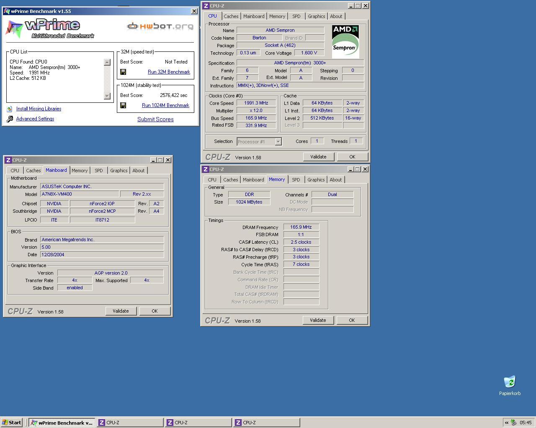Select the wPrime Benchmark taskbar button
Screen dimensions: 536x428
click(62, 423)
